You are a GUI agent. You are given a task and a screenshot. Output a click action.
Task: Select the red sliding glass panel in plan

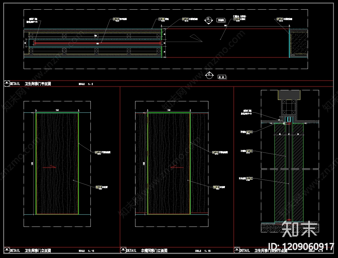coord(98,43)
